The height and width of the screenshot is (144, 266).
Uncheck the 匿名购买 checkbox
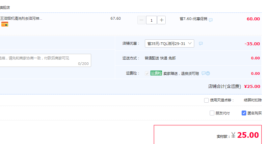point(244,113)
